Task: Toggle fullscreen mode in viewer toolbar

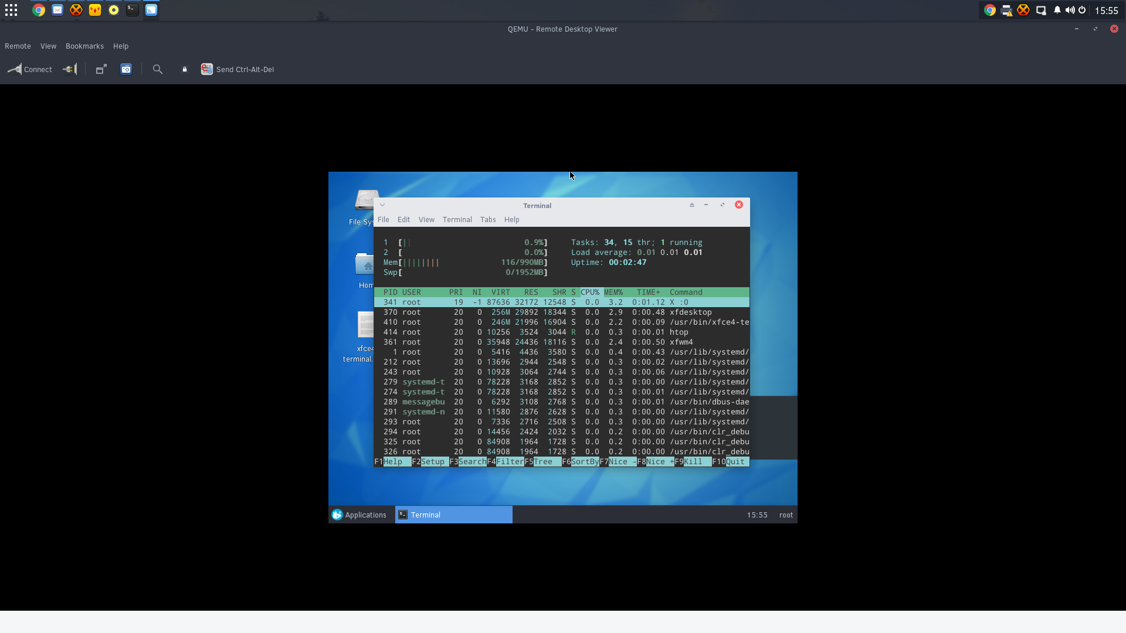Action: click(x=101, y=69)
